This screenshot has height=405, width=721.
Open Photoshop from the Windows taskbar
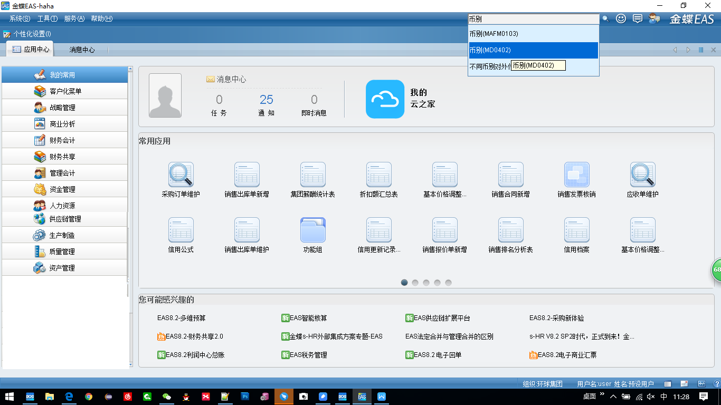coord(245,397)
